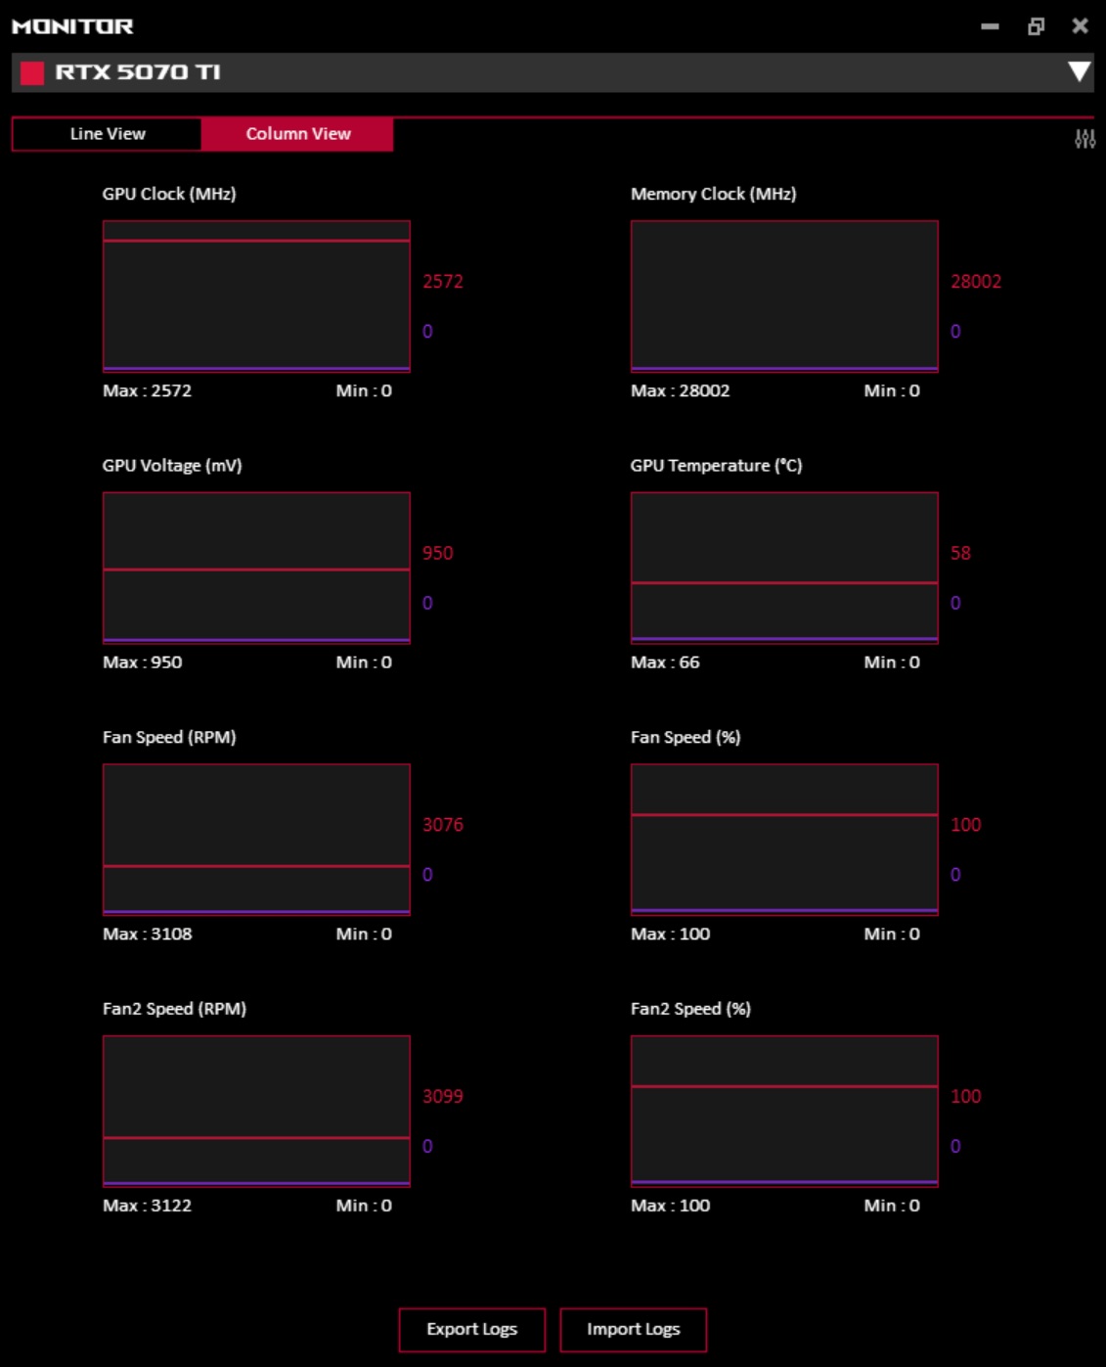Restore the Monitor window size
1106x1367 pixels.
point(1036,26)
